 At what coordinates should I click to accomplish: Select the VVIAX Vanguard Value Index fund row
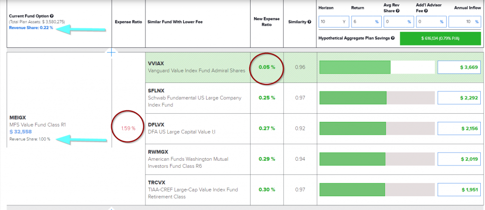(x=197, y=67)
